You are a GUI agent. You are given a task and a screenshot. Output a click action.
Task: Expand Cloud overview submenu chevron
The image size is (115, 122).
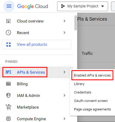click(x=64, y=21)
